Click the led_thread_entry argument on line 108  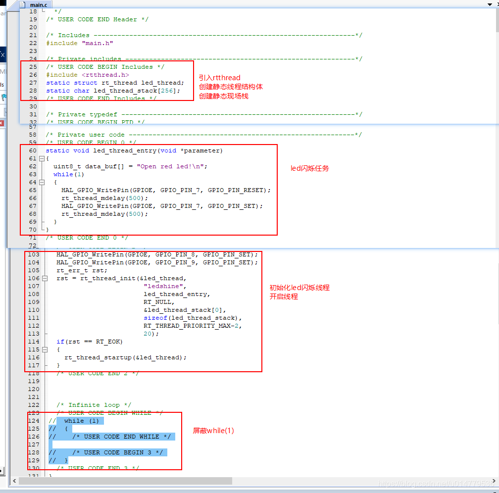177,295
